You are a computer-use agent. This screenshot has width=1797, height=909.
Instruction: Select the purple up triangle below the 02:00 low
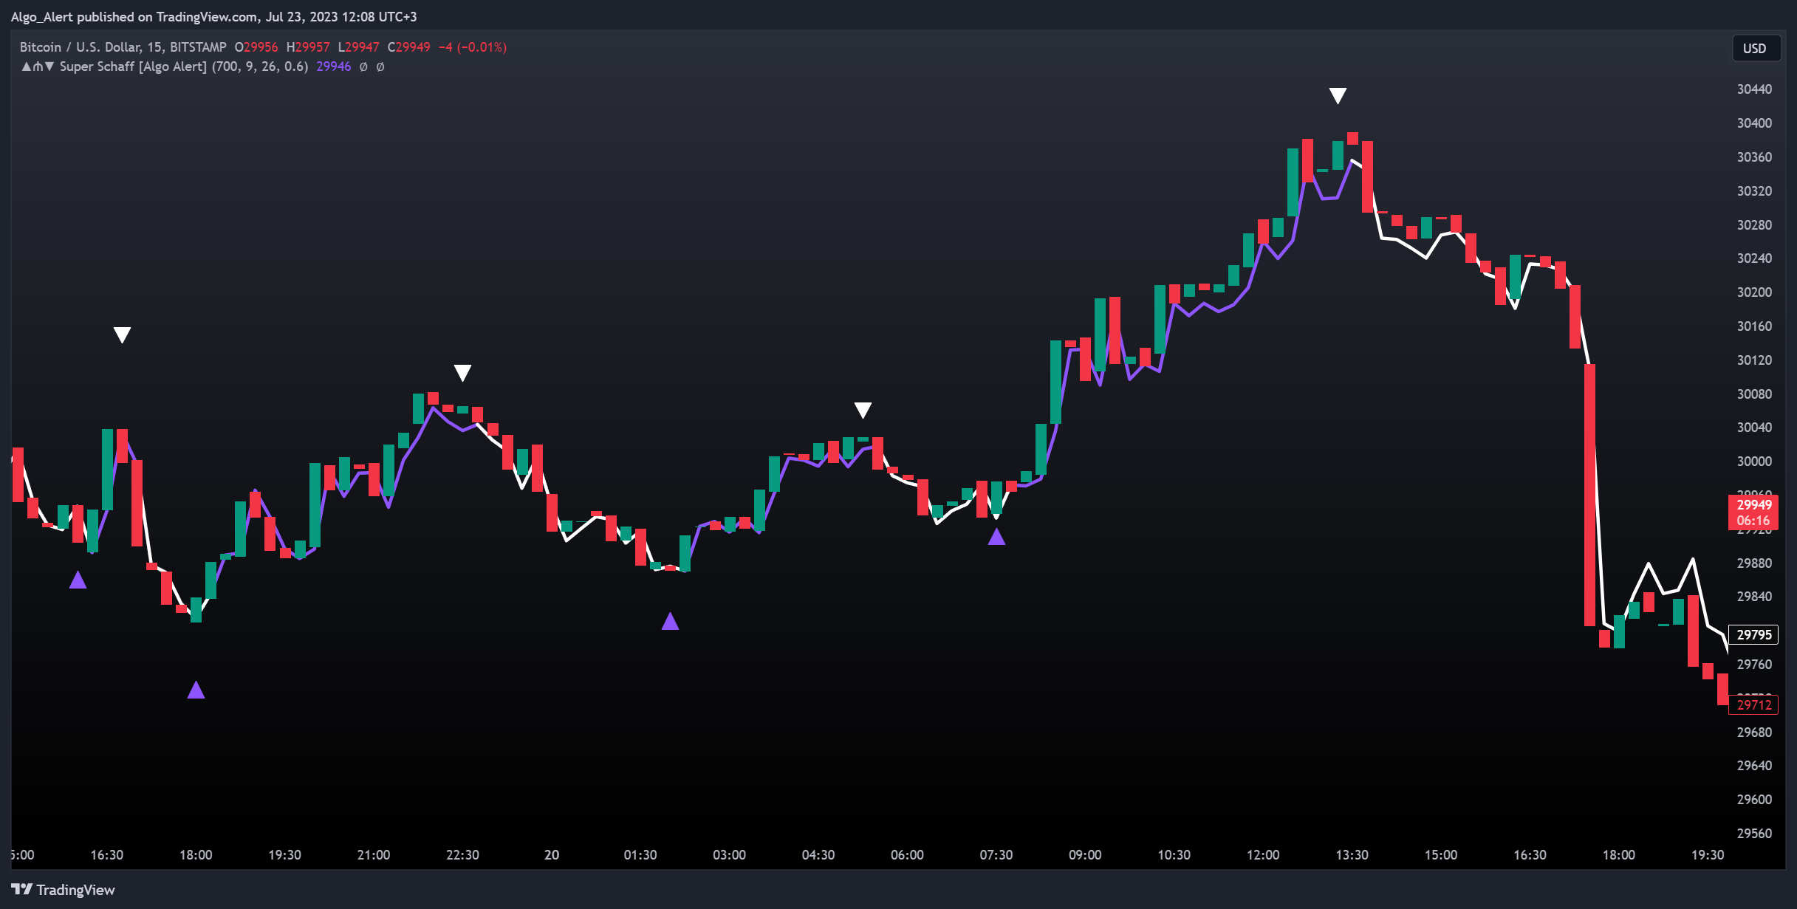(x=670, y=621)
